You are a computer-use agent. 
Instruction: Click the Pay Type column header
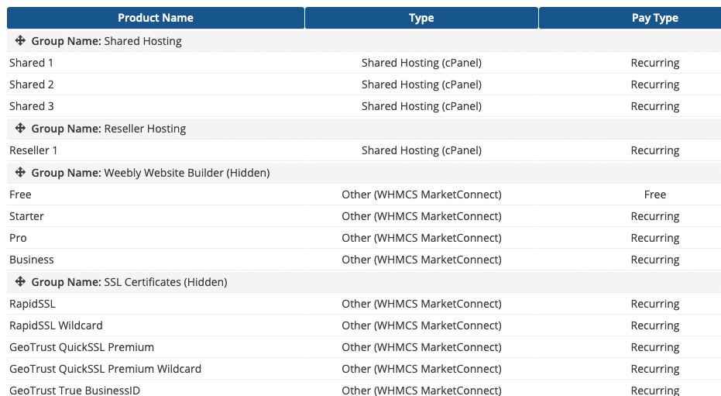pos(655,18)
